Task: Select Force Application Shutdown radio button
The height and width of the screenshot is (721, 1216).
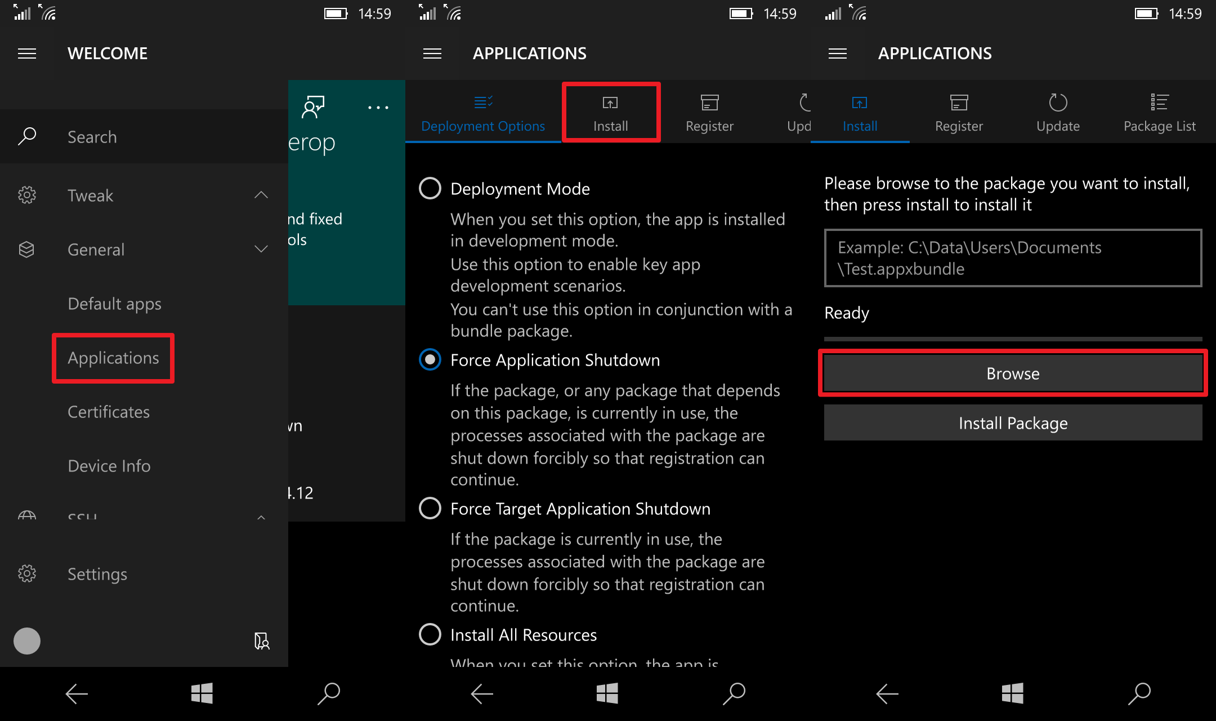Action: [x=430, y=359]
